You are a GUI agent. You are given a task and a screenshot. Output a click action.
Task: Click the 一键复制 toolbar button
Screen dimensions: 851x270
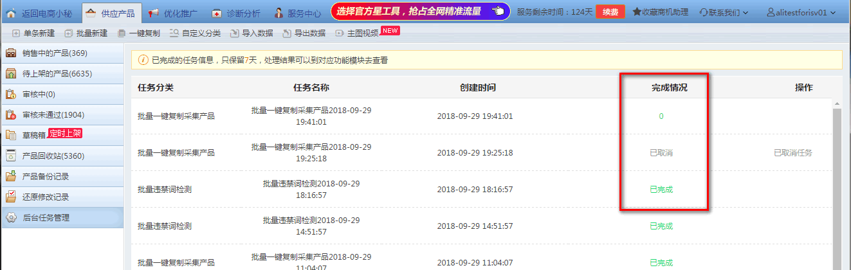(x=139, y=33)
